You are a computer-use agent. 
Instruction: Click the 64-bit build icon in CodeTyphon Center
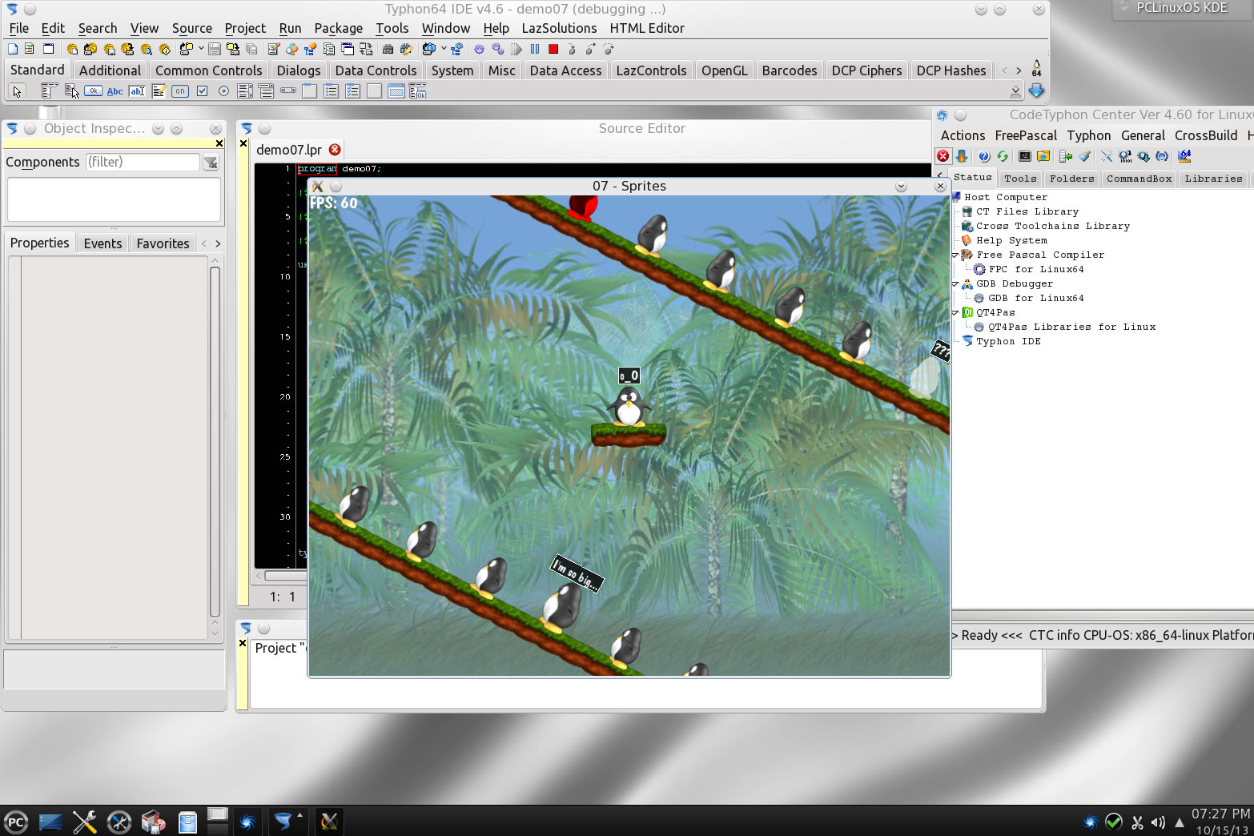click(1184, 156)
